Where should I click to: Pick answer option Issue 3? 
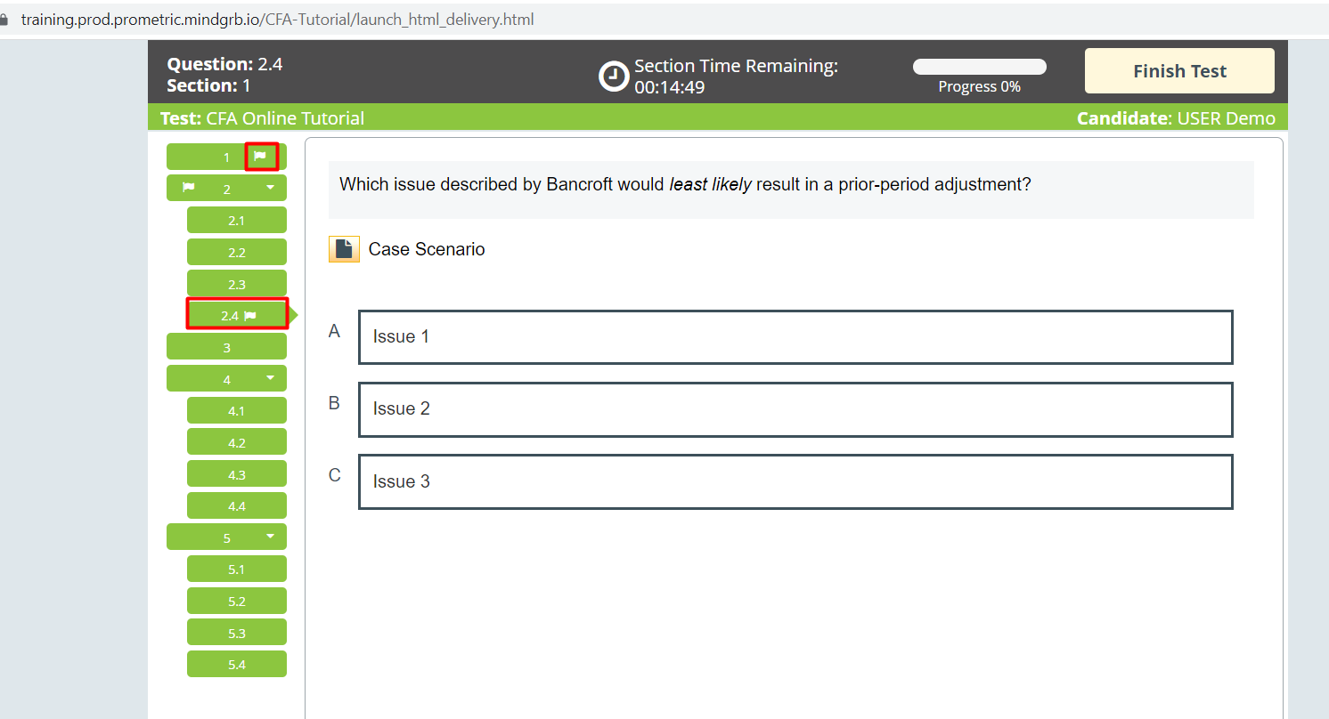pyautogui.click(x=795, y=481)
